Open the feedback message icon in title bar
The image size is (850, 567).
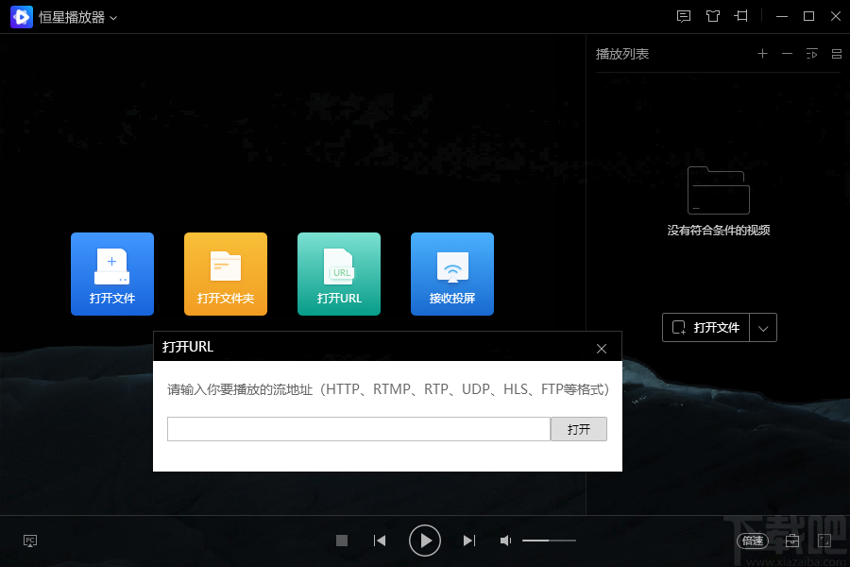(x=684, y=16)
